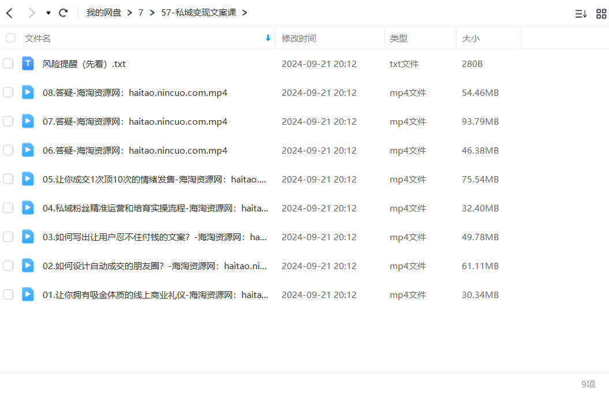Sort by 大小 column header
This screenshot has height=395, width=609.
pyautogui.click(x=470, y=39)
